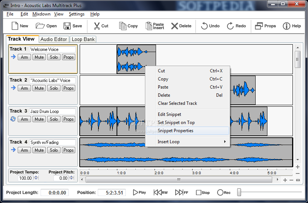
Task: Mute Track 2 Acoustic Labs Voice
Action: click(39, 88)
